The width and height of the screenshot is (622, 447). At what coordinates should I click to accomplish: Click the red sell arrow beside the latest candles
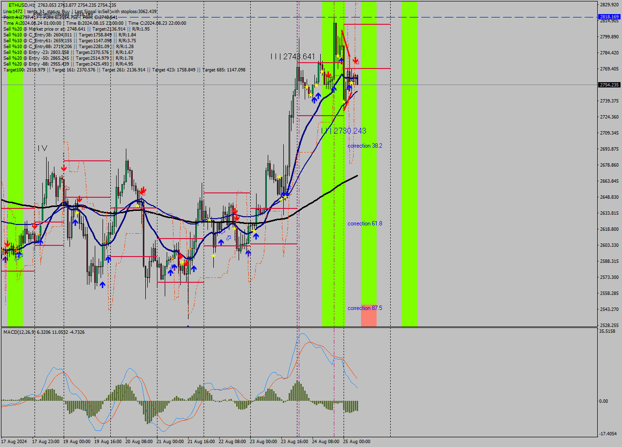356,60
